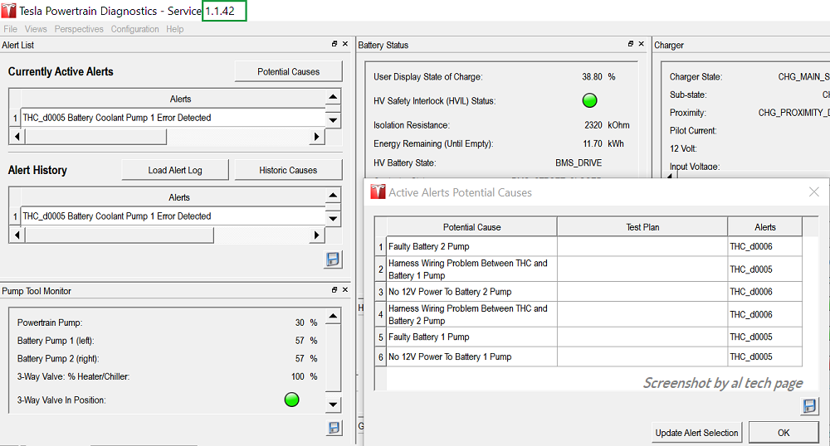
Task: Close the Pump Tool Monitor panel
Action: point(345,289)
